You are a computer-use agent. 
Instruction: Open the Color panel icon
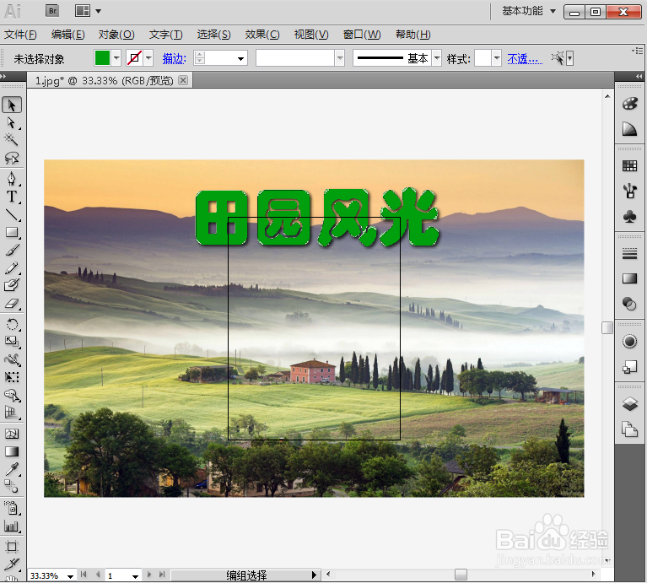point(629,104)
